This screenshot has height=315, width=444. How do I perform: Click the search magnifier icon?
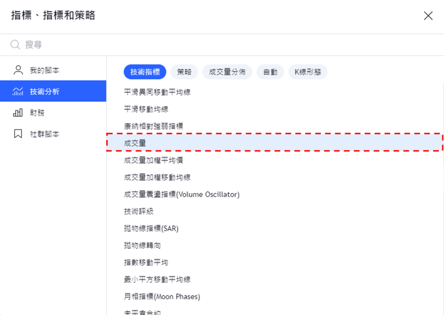(15, 45)
